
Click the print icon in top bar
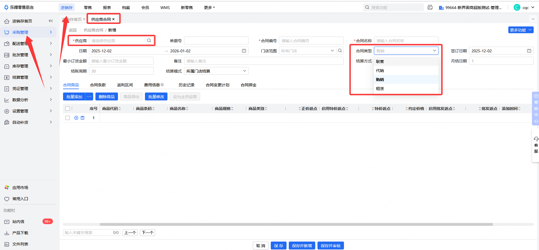[x=430, y=8]
